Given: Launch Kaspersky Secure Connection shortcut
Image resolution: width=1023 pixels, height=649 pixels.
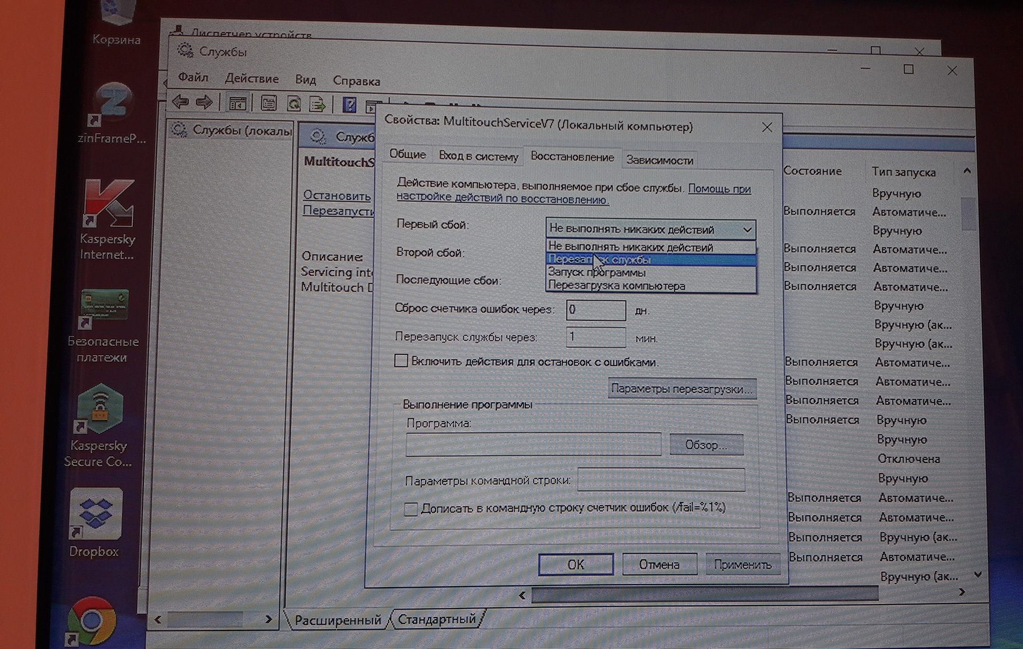Looking at the screenshot, I should point(100,426).
